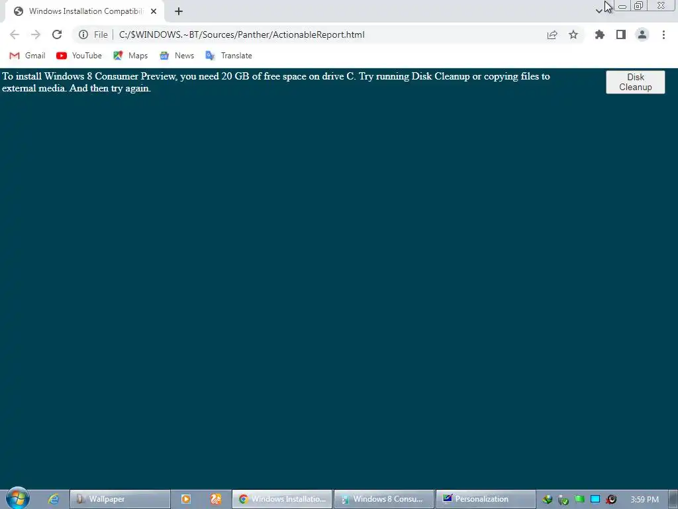The image size is (678, 509).
Task: Click the first (leftmost) system tray icon
Action: pyautogui.click(x=548, y=500)
